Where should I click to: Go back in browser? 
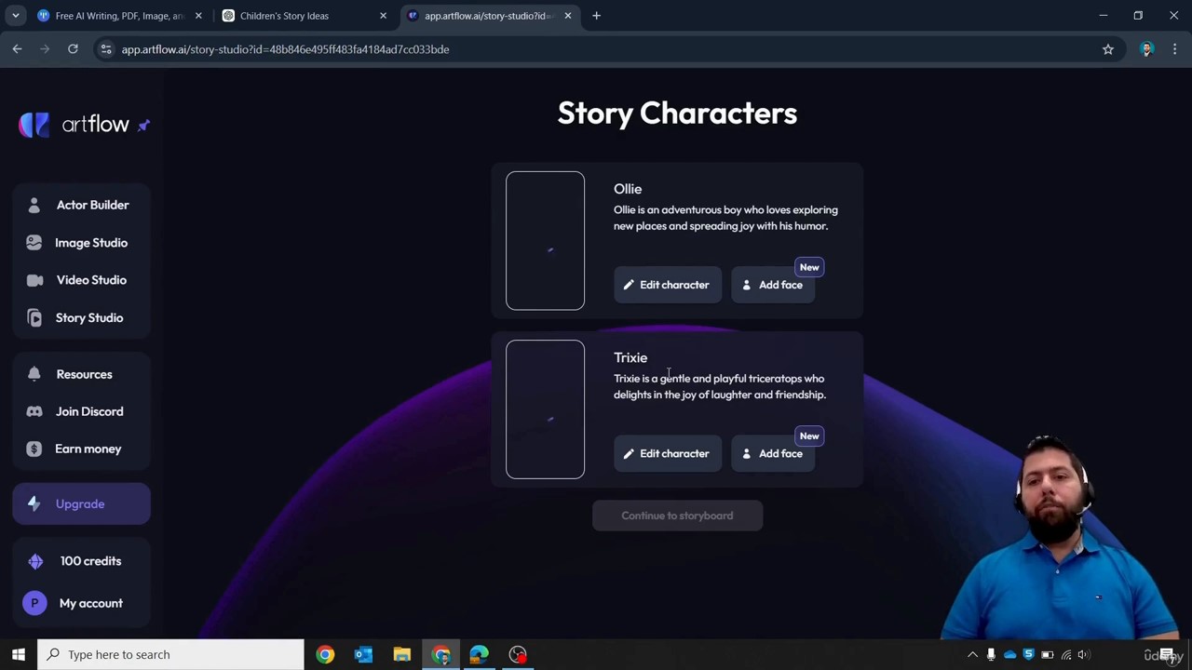click(x=17, y=49)
